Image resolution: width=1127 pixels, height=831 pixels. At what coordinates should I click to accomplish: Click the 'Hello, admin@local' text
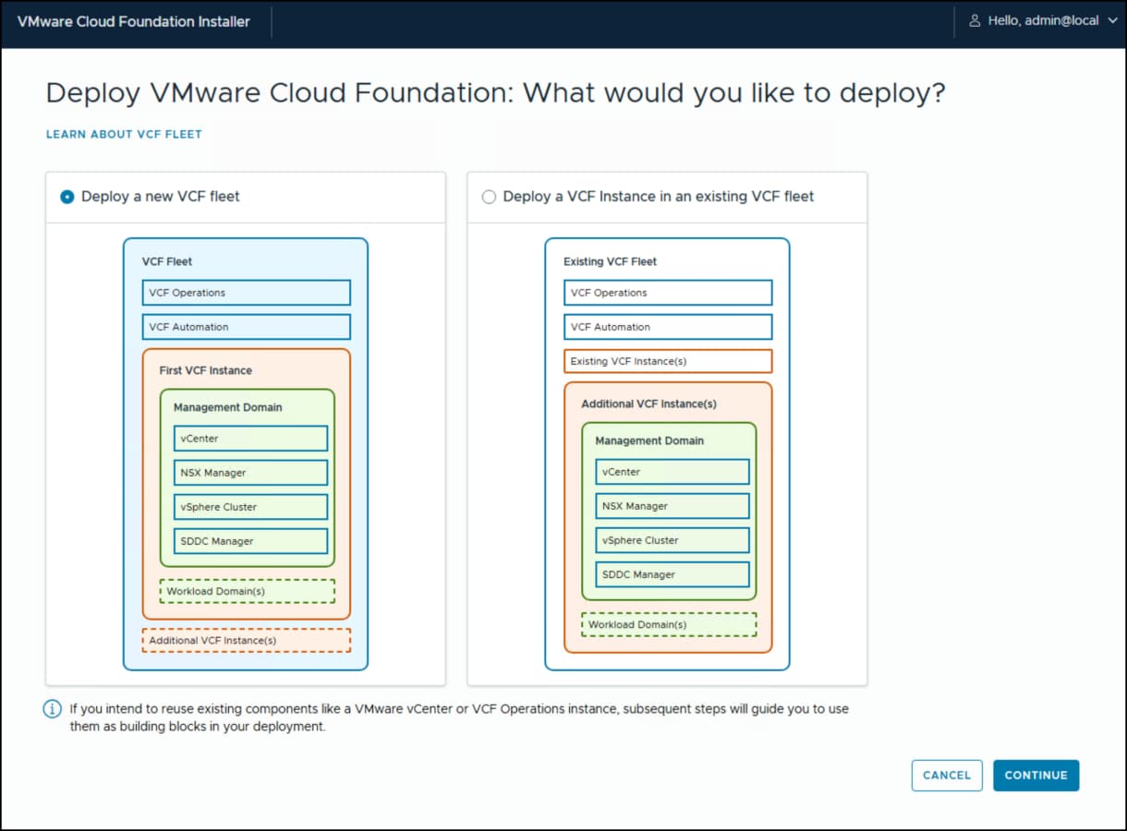[1043, 20]
